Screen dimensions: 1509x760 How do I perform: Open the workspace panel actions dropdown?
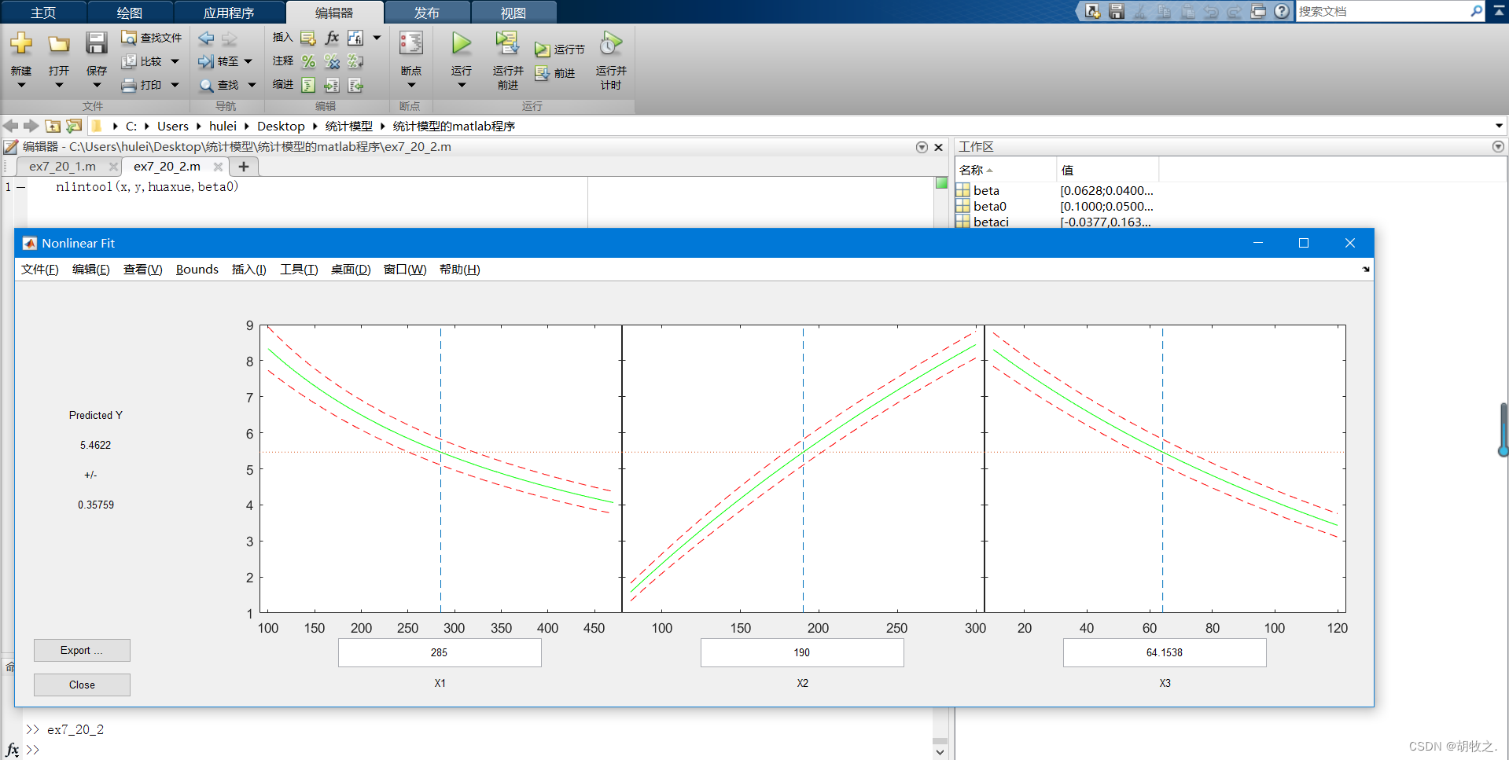pyautogui.click(x=1498, y=147)
